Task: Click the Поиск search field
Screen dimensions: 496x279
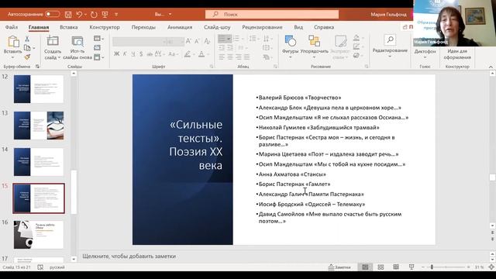Action: (272, 14)
